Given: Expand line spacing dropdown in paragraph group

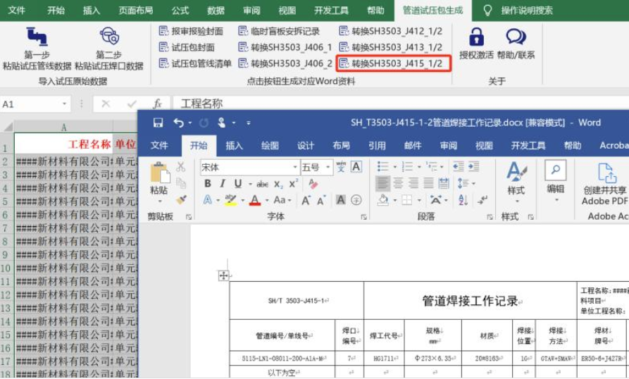Looking at the screenshot, I should coord(474,184).
